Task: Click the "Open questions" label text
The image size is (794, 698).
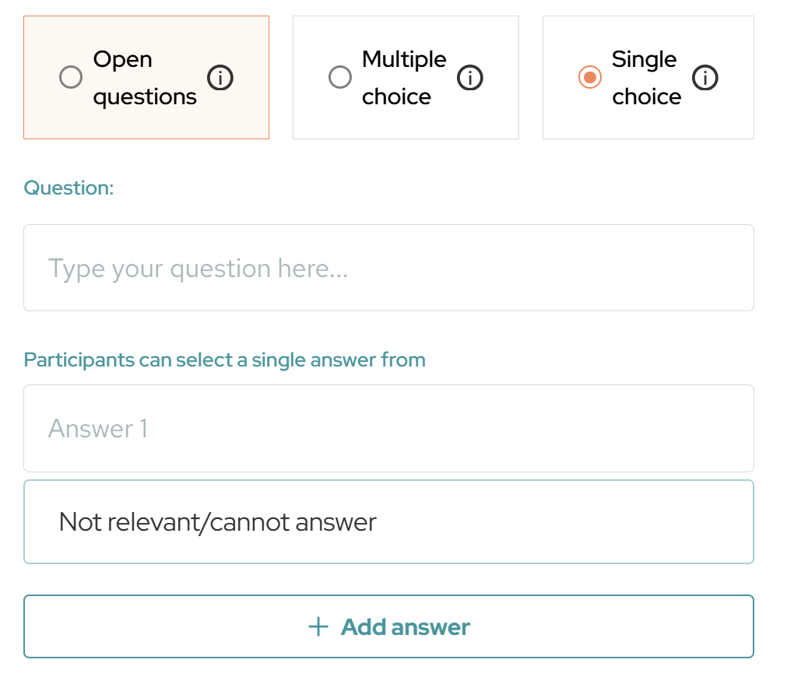Action: click(144, 78)
